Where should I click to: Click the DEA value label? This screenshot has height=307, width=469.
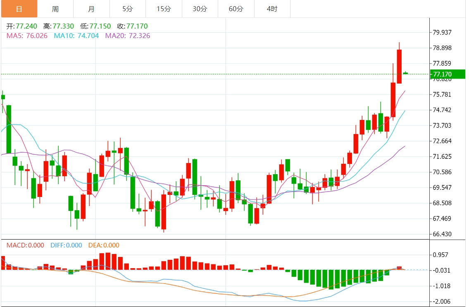[x=104, y=245]
